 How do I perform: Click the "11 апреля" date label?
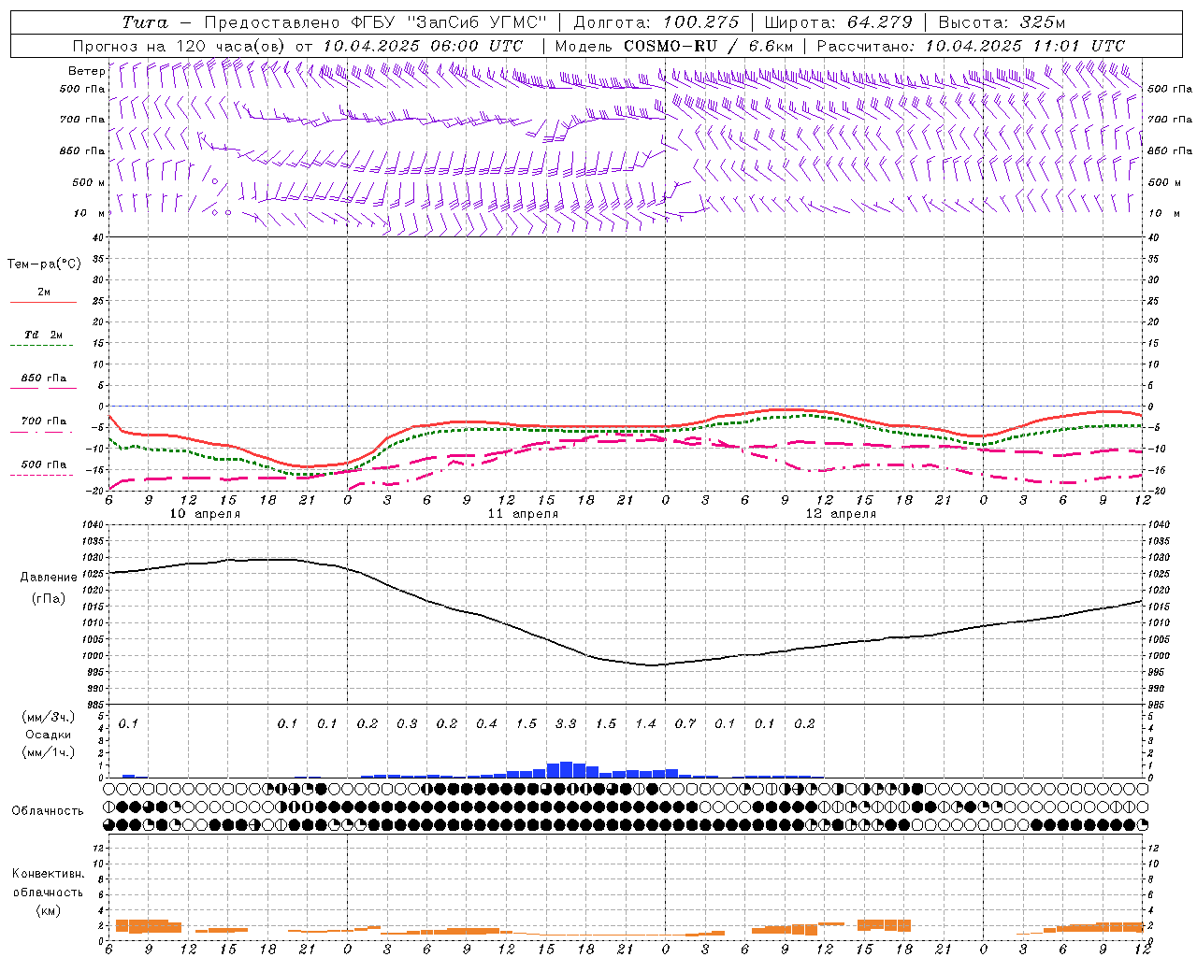523,514
